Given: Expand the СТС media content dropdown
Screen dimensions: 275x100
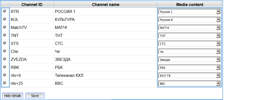Looking at the screenshot, I should 189,44.
